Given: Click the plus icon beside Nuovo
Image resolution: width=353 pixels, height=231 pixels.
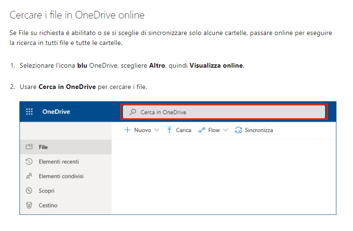Looking at the screenshot, I should tap(127, 130).
